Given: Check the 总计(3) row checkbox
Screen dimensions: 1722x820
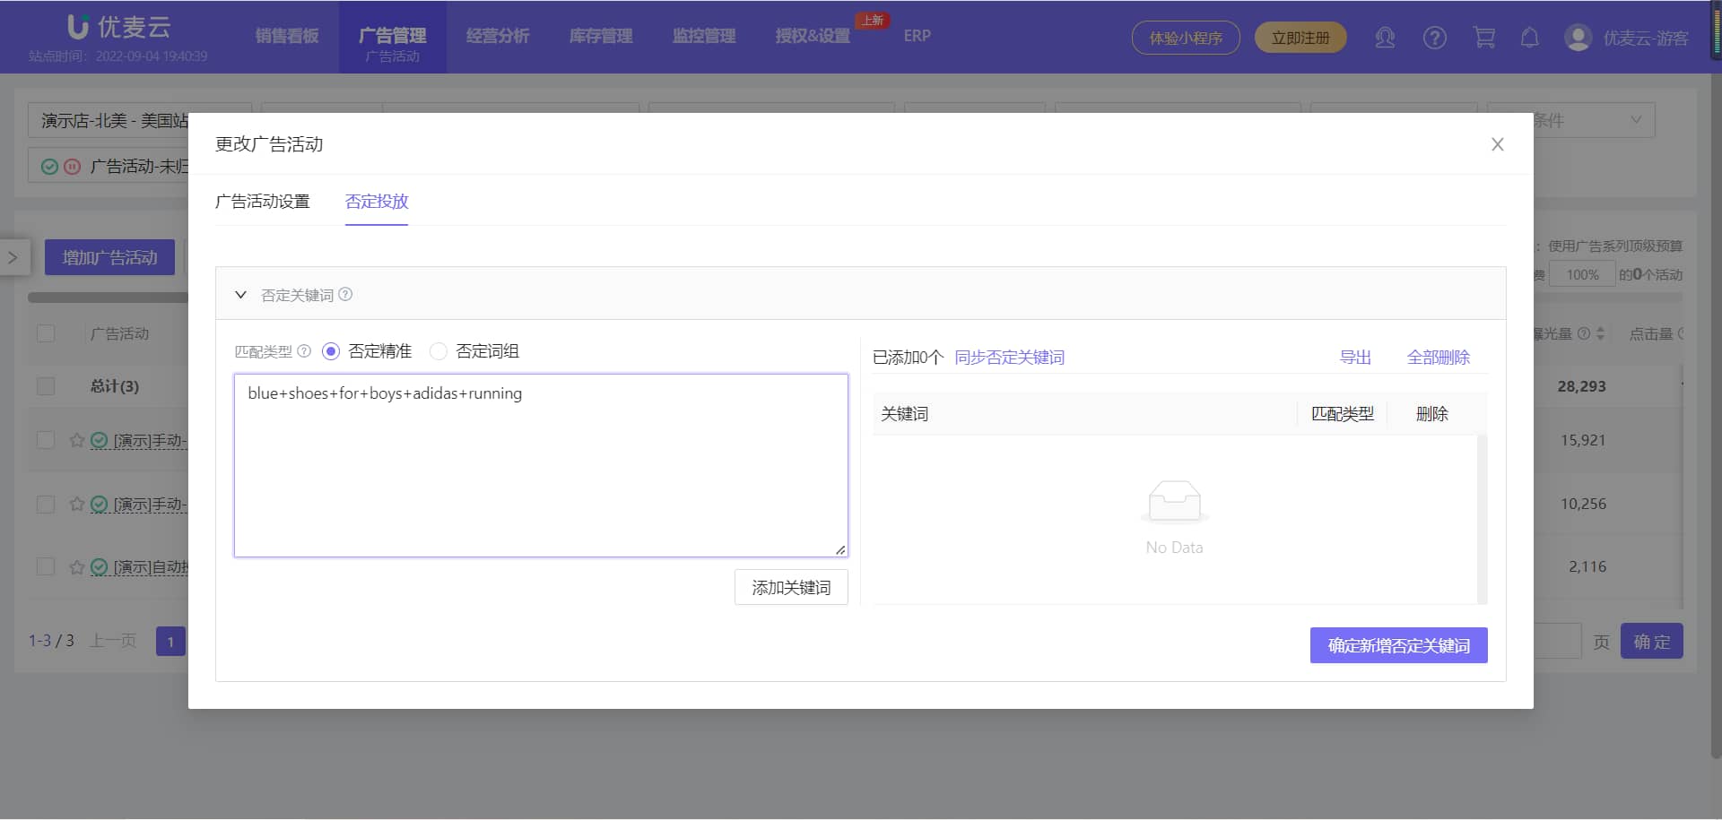Looking at the screenshot, I should tap(46, 386).
